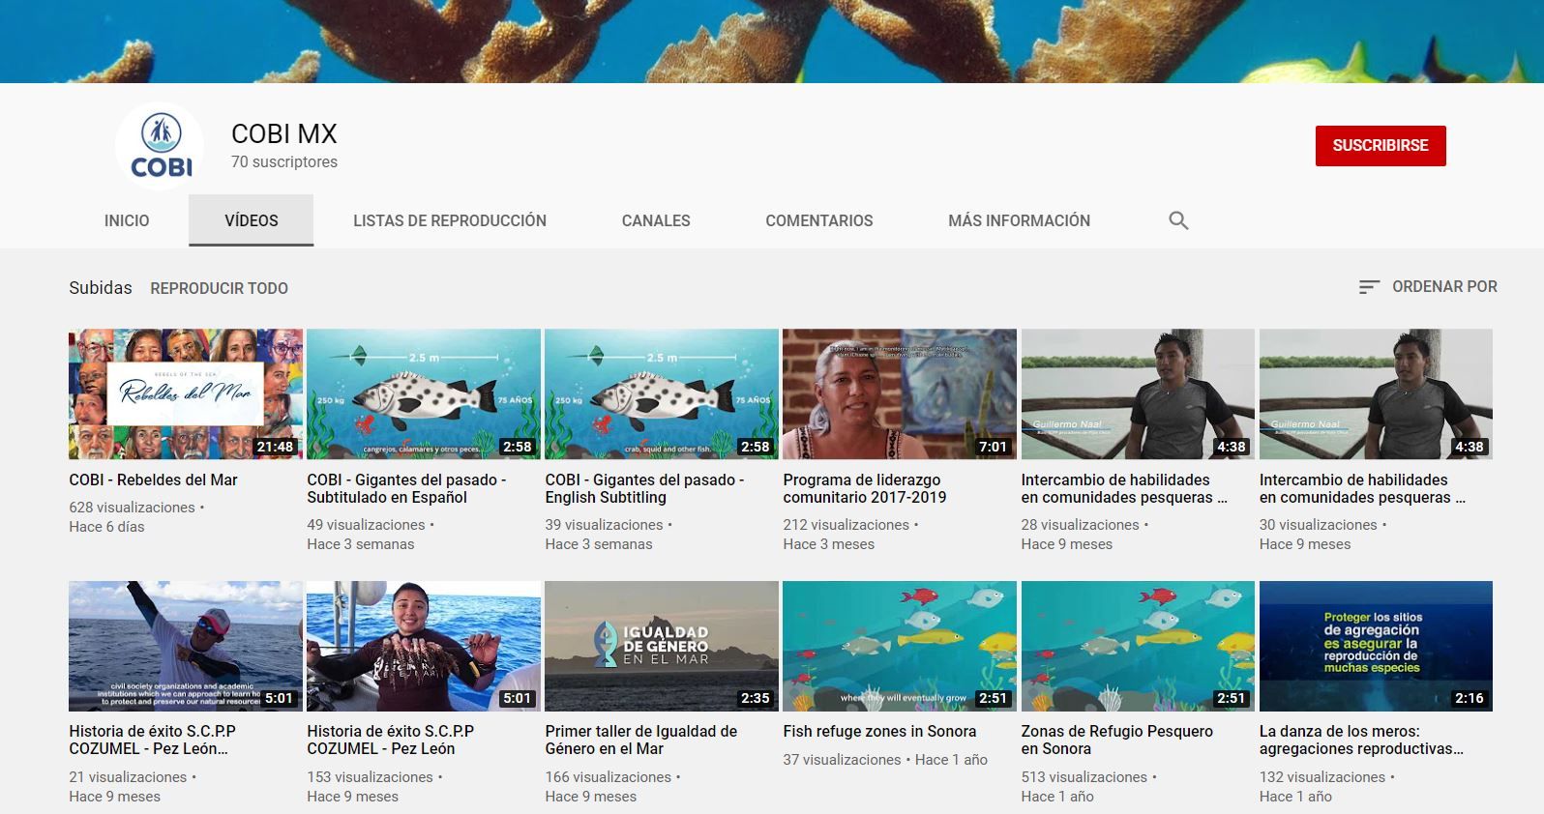Image resolution: width=1544 pixels, height=814 pixels.
Task: Open the COBI channel avatar logo
Action: [161, 146]
